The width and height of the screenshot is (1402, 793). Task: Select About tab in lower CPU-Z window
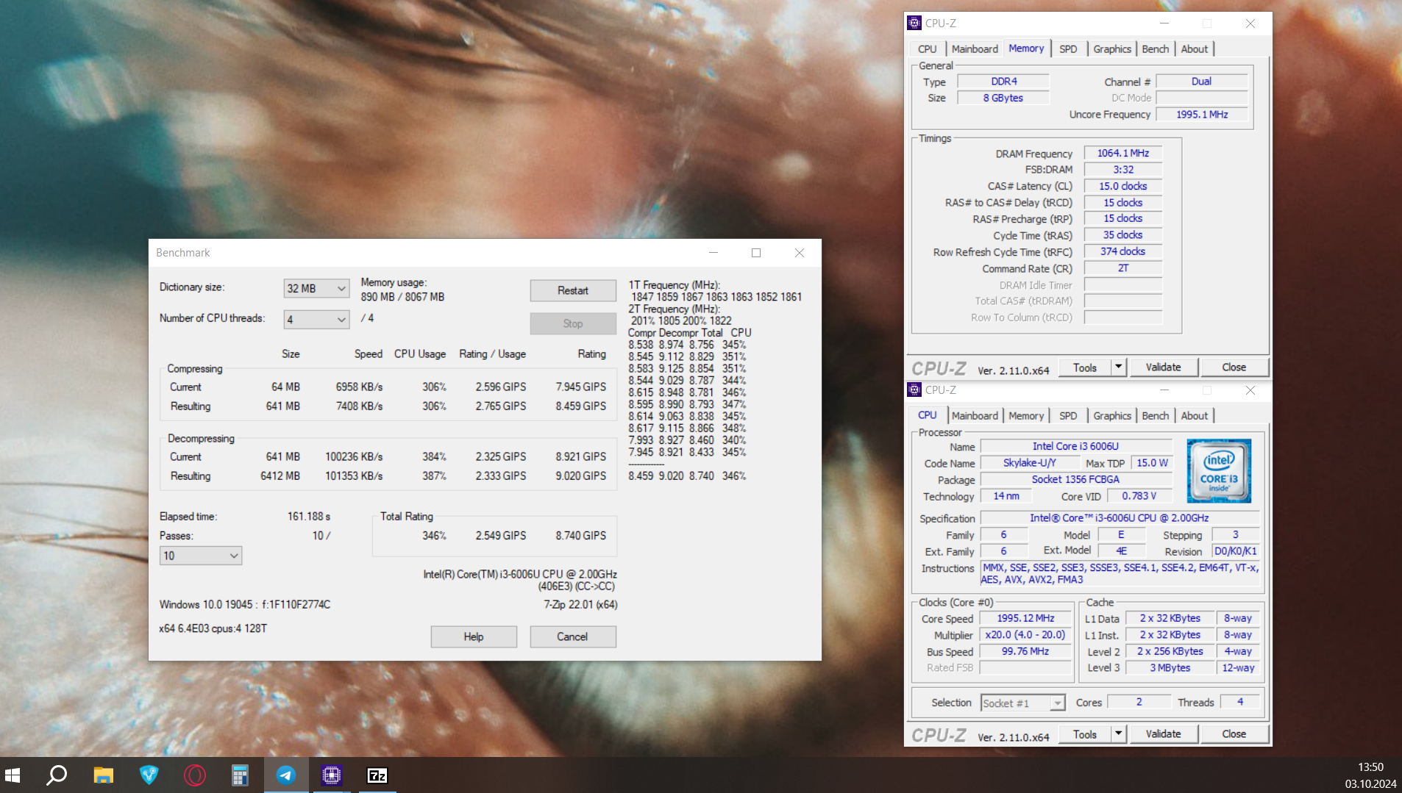[x=1195, y=416]
